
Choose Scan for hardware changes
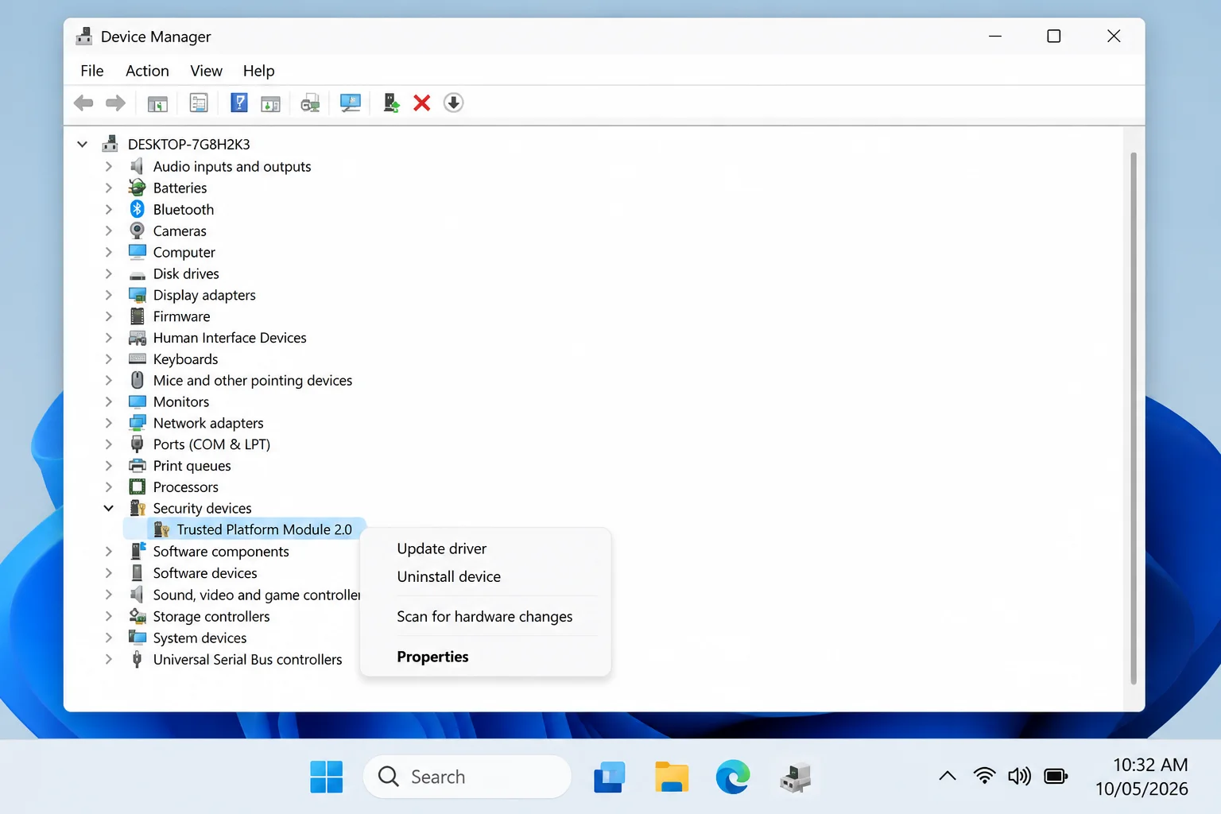point(485,616)
